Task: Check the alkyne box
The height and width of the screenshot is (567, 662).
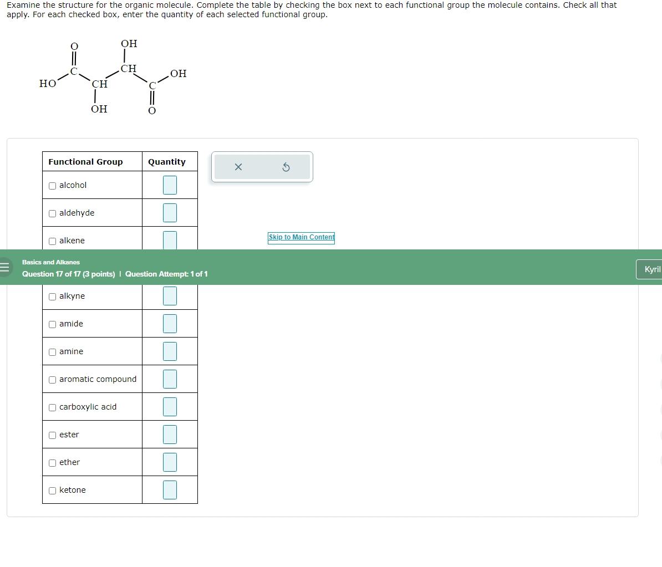Action: (52, 296)
